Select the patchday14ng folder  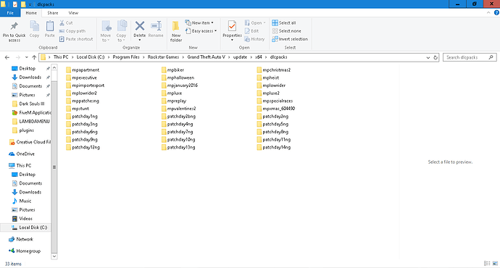click(x=274, y=147)
